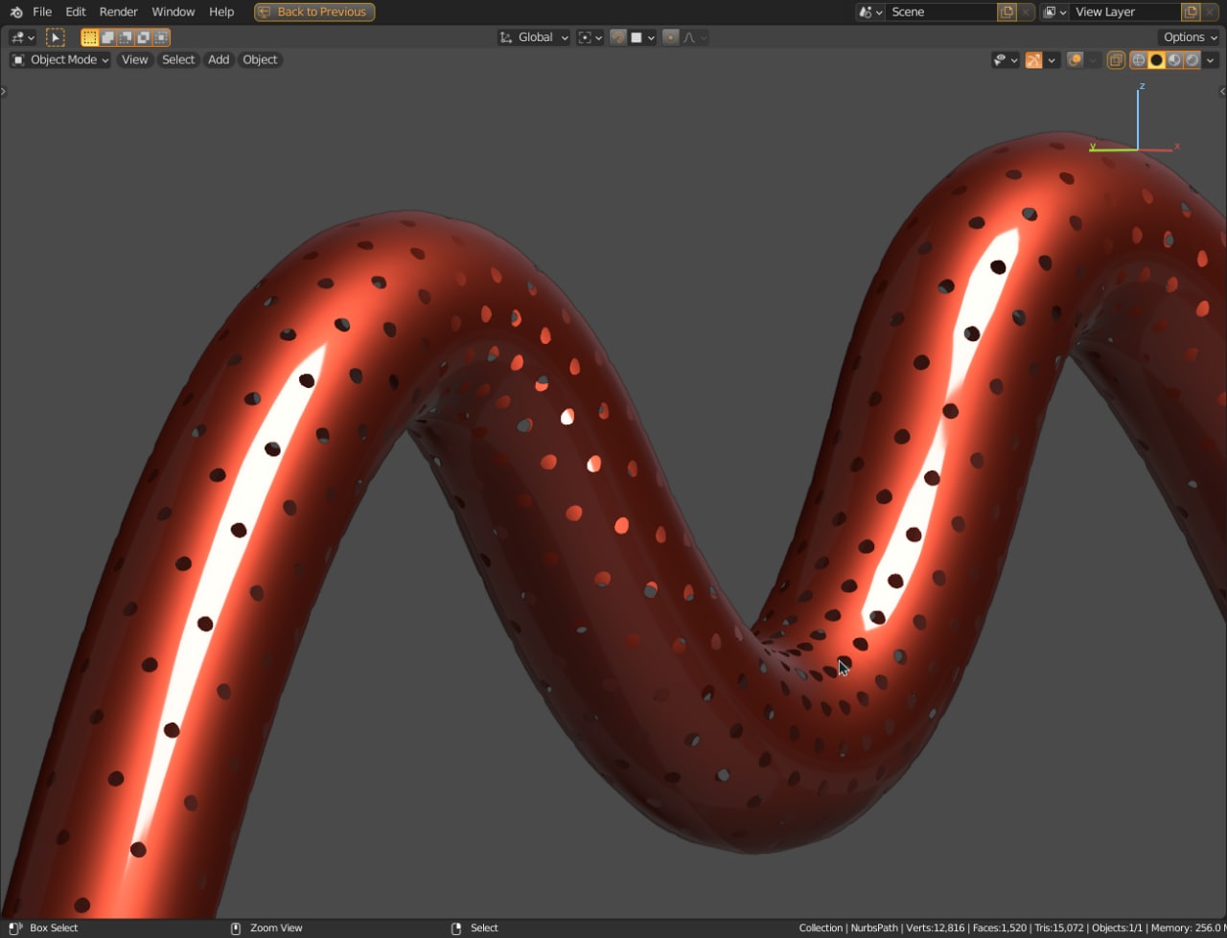Click the Objects:1/1 status text
Screen dimensions: 1227x938
(x=1120, y=927)
